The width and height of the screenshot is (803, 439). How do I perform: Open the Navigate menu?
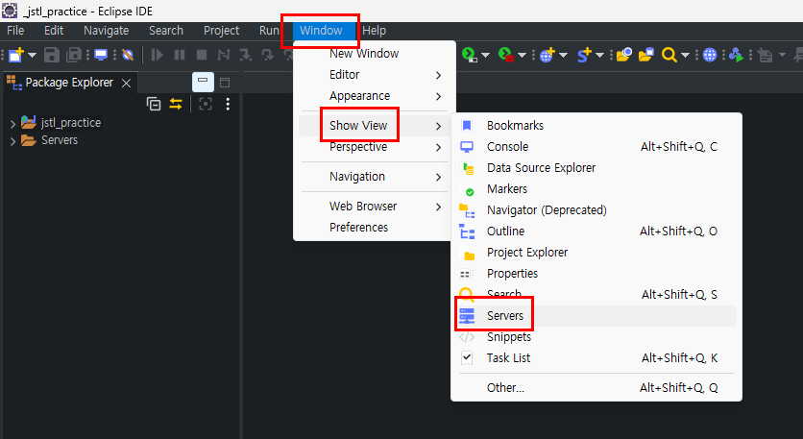106,31
